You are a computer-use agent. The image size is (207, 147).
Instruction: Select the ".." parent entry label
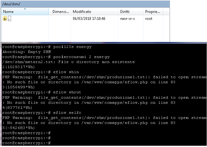click(x=9, y=19)
